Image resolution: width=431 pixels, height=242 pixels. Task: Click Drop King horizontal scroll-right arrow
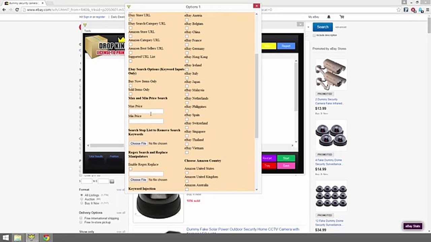tap(292, 146)
